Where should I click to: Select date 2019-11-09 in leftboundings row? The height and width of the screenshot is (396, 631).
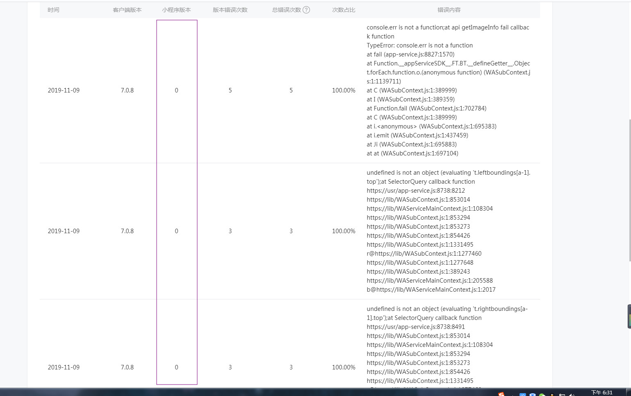tap(64, 231)
